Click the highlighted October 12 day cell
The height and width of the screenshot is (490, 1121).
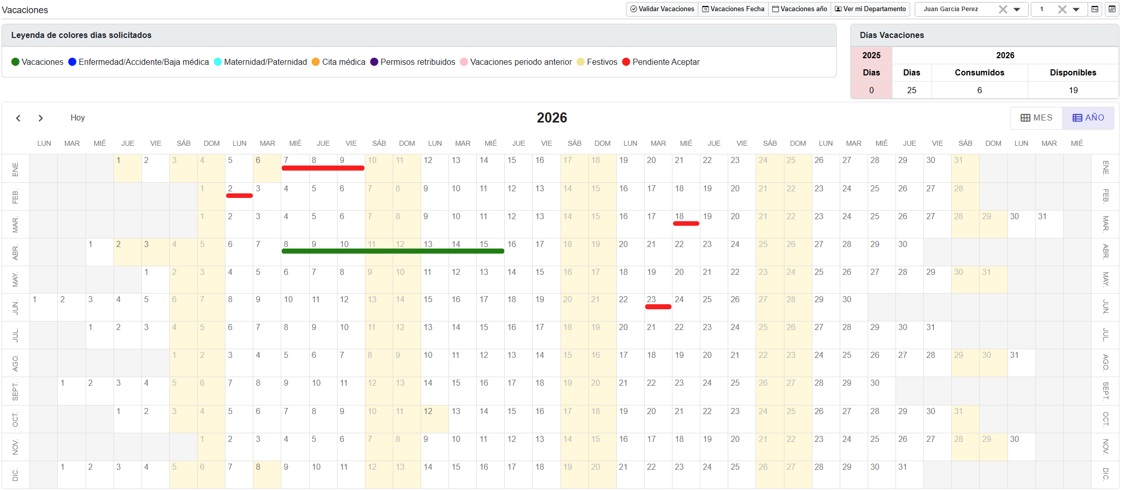pos(434,419)
